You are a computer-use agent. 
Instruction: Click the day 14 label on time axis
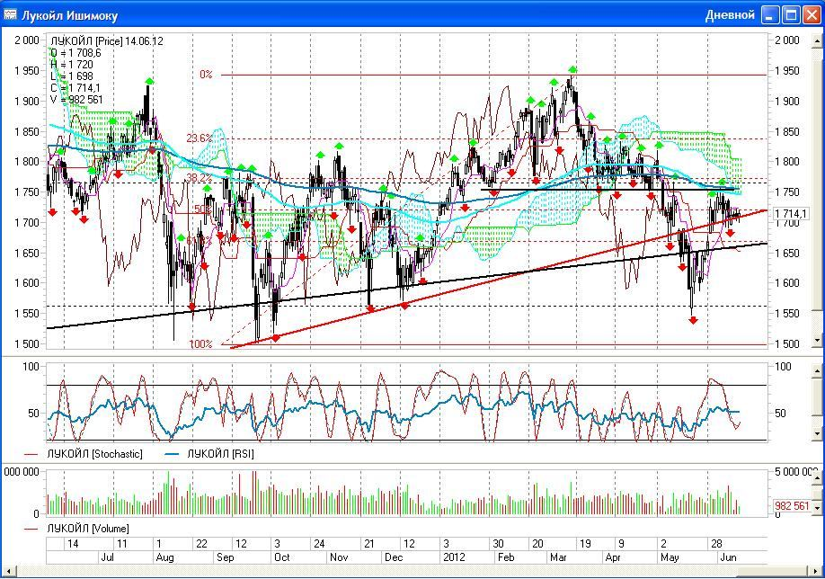[73, 544]
